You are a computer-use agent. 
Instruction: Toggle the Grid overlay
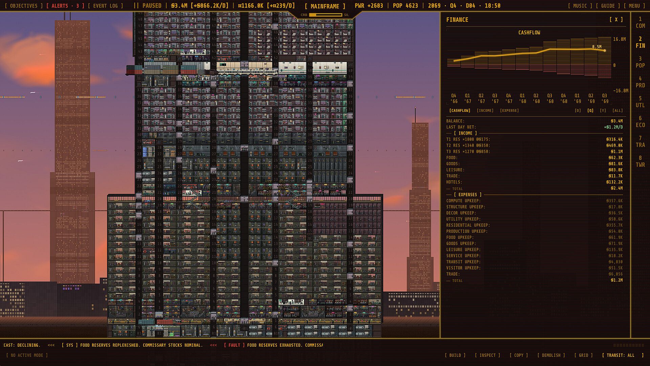pyautogui.click(x=583, y=355)
